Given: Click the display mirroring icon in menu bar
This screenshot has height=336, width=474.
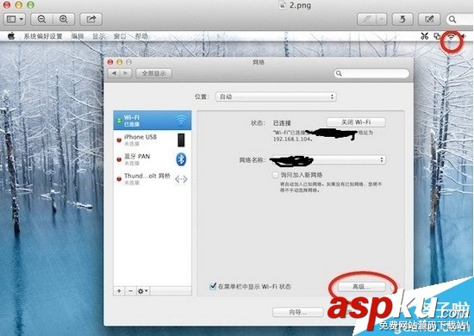Looking at the screenshot, I should (437, 36).
